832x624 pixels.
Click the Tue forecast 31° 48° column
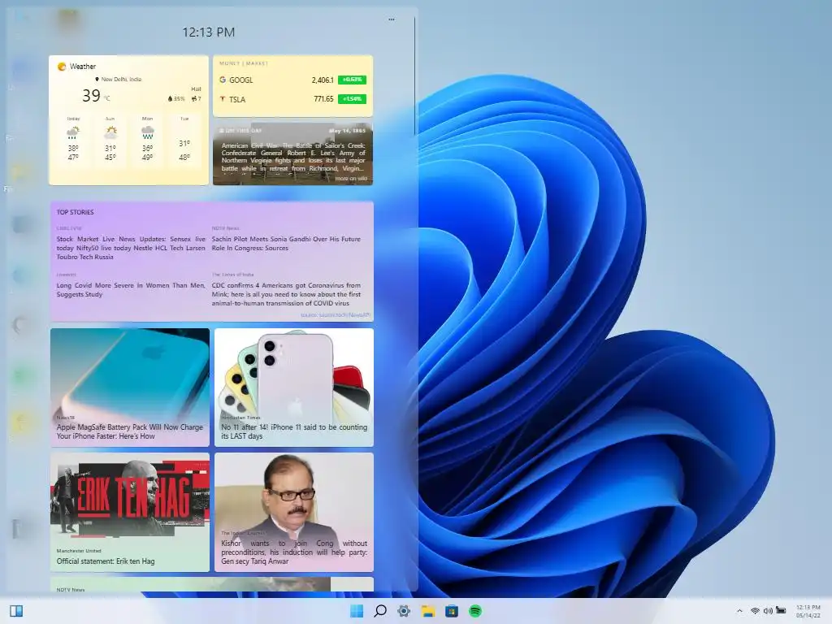click(x=184, y=141)
